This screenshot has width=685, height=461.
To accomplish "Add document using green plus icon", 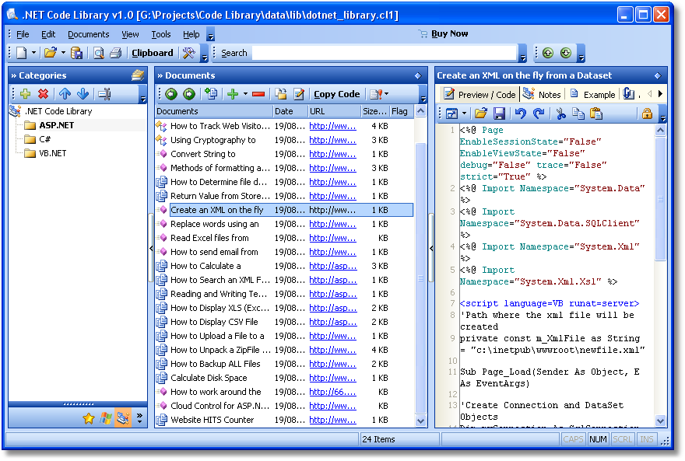I will coord(233,94).
